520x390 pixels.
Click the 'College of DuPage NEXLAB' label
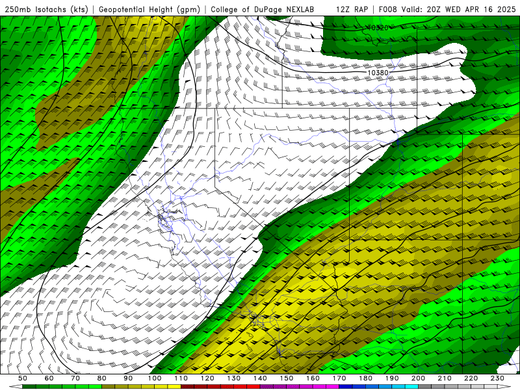[263, 9]
